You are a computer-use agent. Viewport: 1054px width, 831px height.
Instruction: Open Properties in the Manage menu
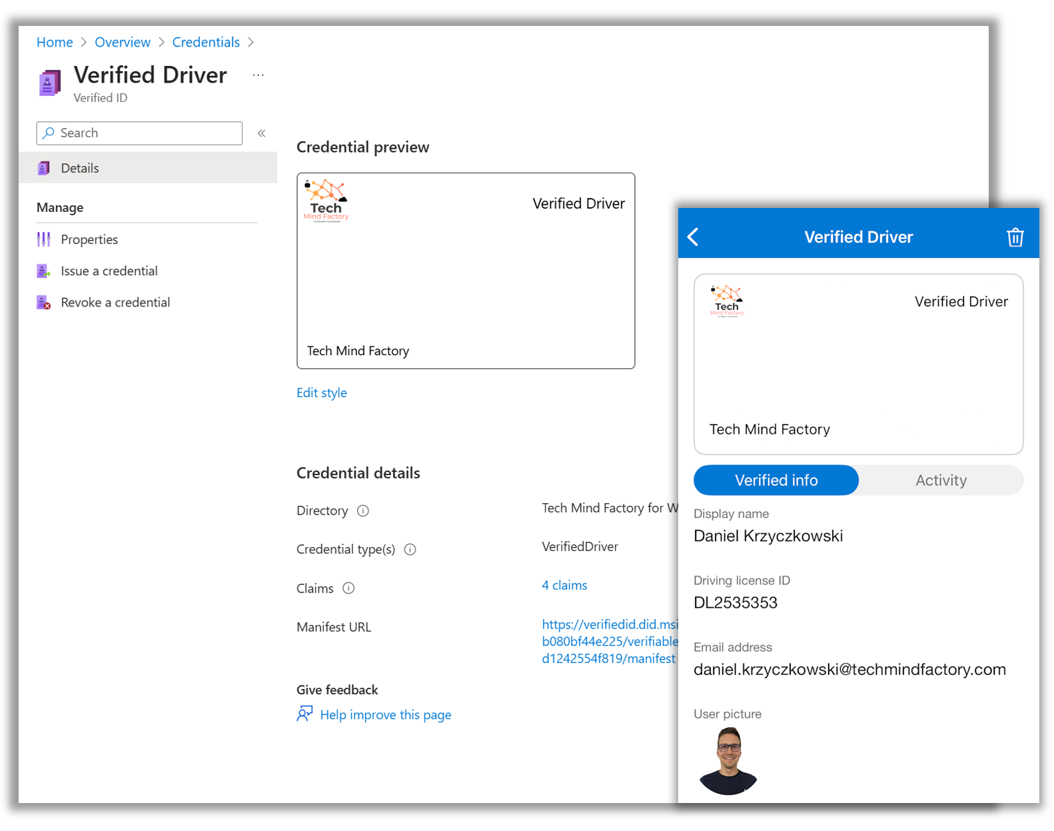coord(89,239)
